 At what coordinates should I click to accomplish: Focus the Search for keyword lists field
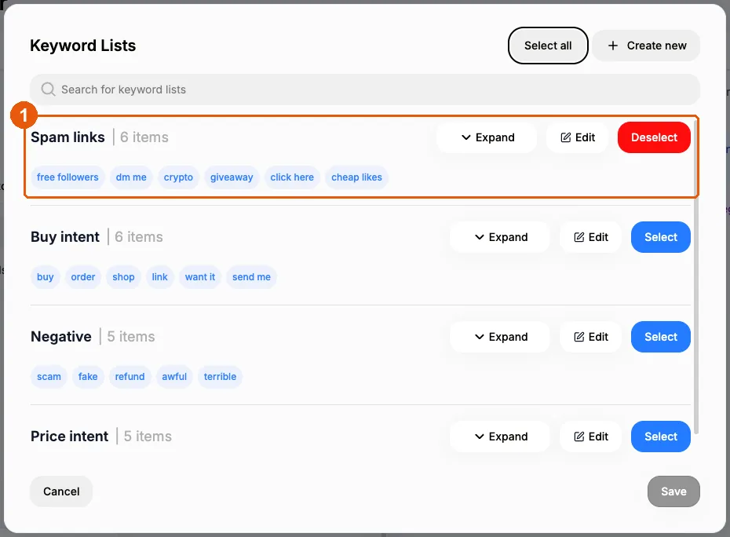(364, 89)
